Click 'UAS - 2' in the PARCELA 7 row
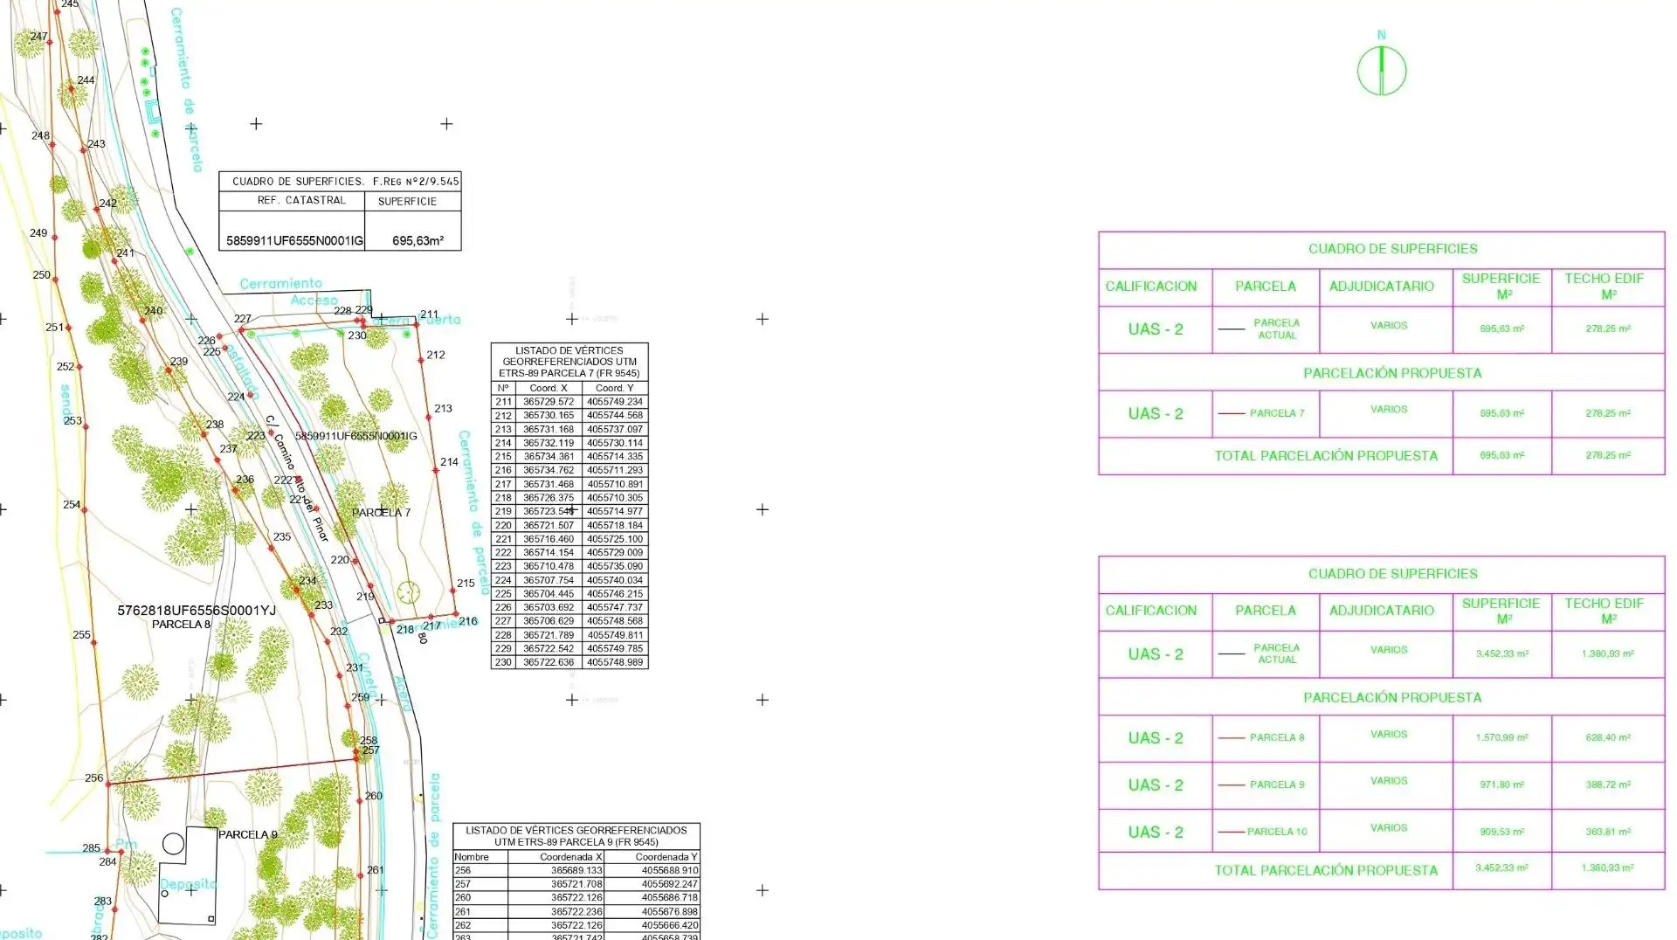 (1156, 414)
